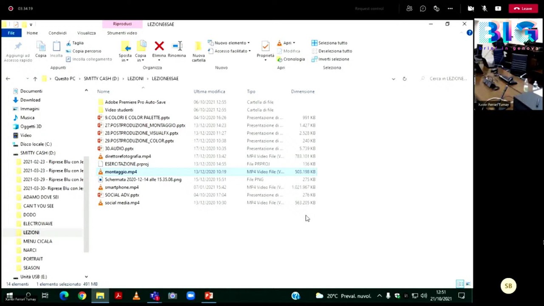Image resolution: width=544 pixels, height=306 pixels.
Task: Unmute the Teams microphone
Action: pyautogui.click(x=484, y=8)
